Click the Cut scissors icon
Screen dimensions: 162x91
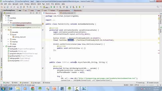pyautogui.click(x=18, y=7)
